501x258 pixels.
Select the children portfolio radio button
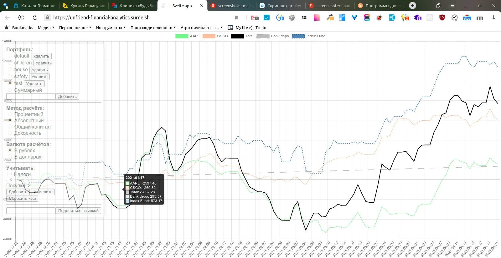tap(10, 63)
